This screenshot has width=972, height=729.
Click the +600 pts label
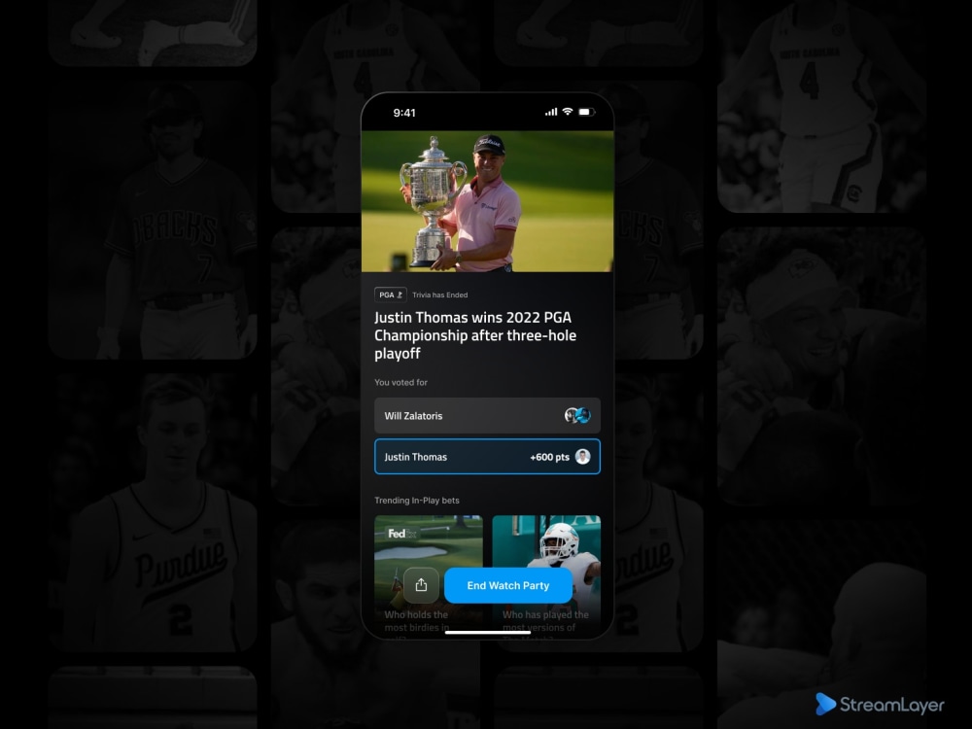(x=549, y=457)
